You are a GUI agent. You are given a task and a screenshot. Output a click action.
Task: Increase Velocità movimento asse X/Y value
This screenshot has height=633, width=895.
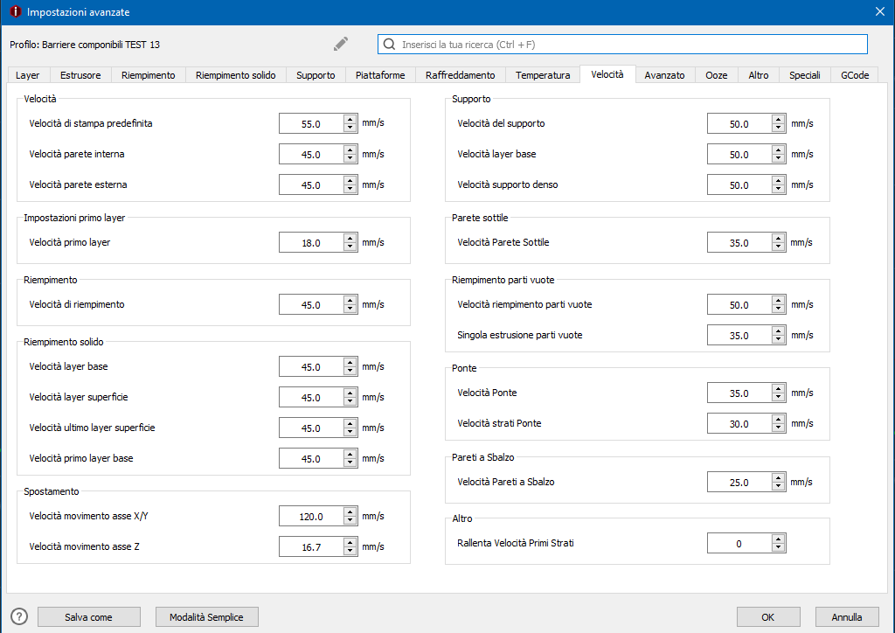pyautogui.click(x=350, y=511)
